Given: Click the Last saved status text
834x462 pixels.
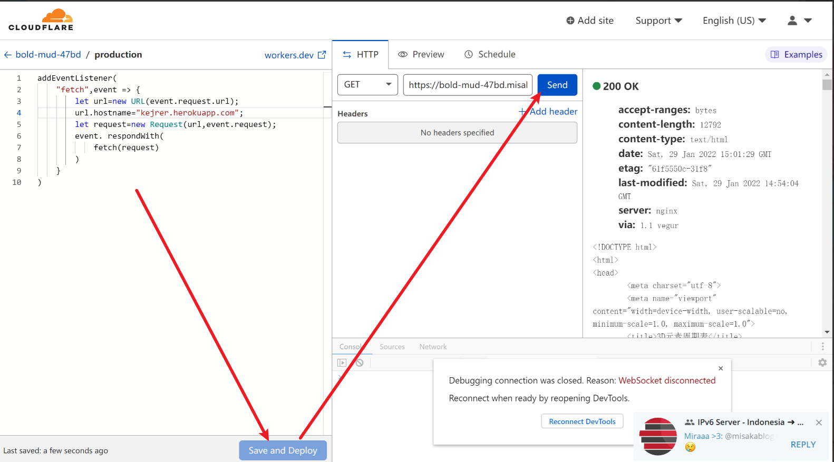Looking at the screenshot, I should (x=55, y=451).
